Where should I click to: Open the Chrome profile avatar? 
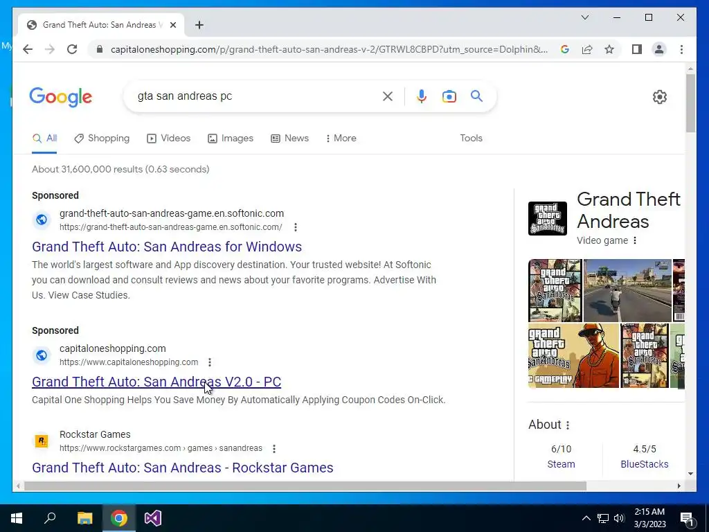[x=659, y=49]
